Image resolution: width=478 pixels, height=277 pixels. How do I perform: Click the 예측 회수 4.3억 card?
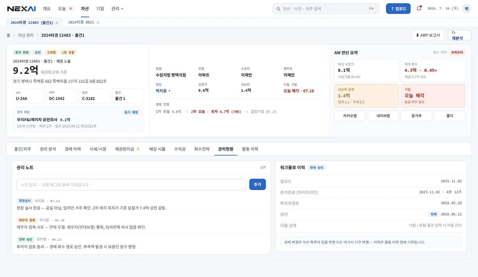(x=433, y=71)
